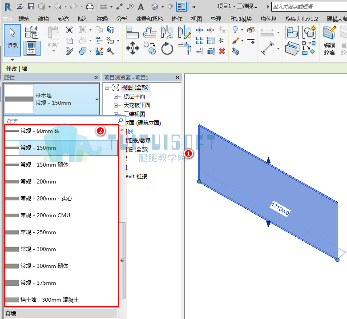Choose the Mirror - Draw Axis pencil tool
Screen dimensions: 347x319
(184, 32)
